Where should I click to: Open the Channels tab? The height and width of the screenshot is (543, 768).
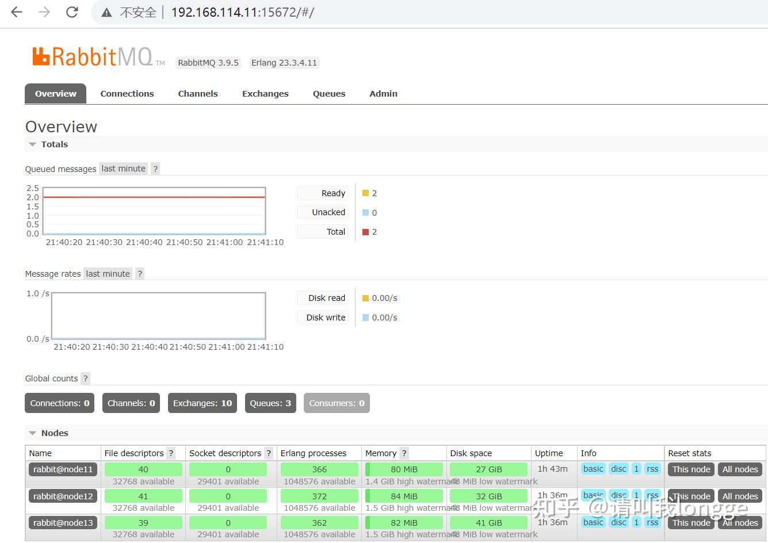[198, 94]
